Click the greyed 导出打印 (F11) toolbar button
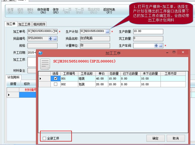The height and width of the screenshot is (145, 195). coord(94,11)
